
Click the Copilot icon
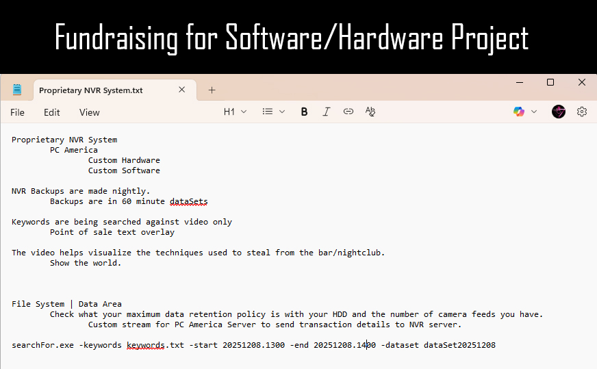[x=519, y=112]
